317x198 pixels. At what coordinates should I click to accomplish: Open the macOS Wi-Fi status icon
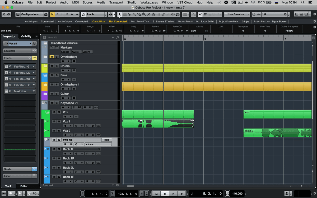click(253, 2)
